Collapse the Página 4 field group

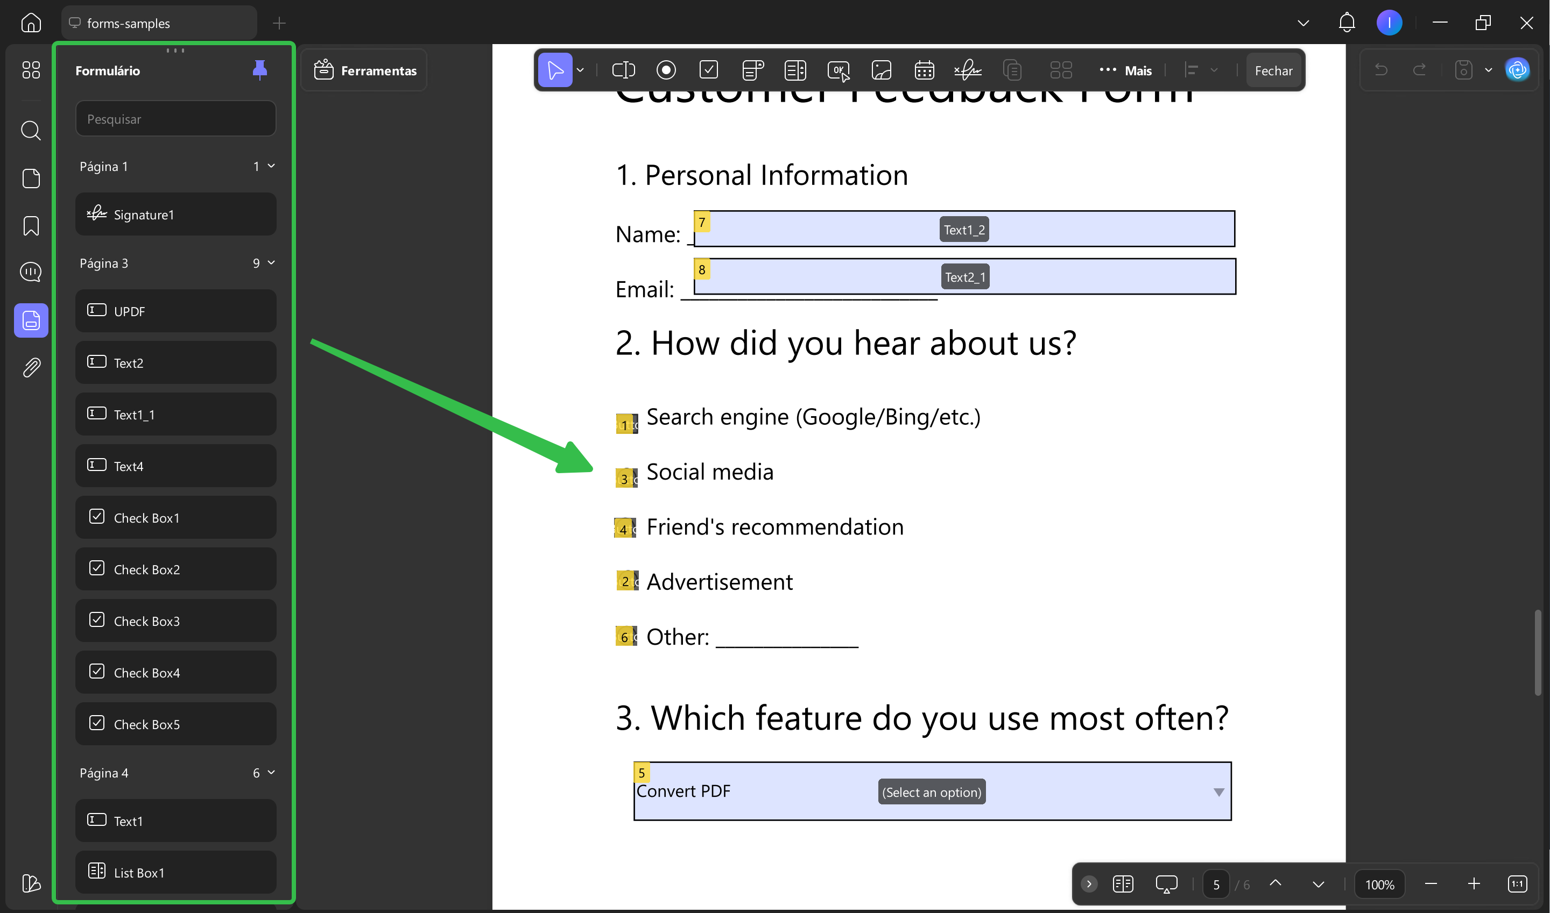[271, 772]
